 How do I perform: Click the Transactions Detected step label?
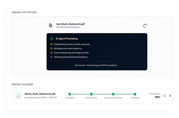point(113,98)
